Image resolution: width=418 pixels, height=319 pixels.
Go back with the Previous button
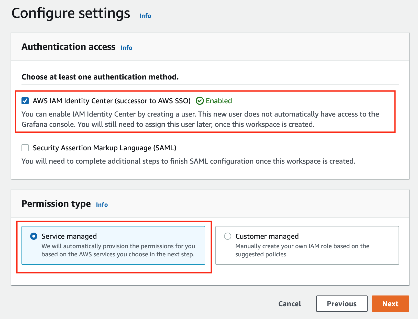(x=342, y=304)
